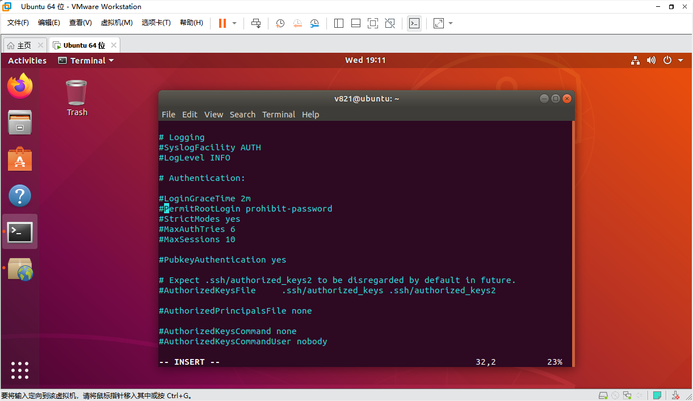Toggle the console view button

tap(414, 23)
